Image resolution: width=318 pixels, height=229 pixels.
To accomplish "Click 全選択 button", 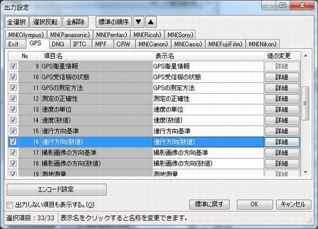I will click(x=17, y=22).
